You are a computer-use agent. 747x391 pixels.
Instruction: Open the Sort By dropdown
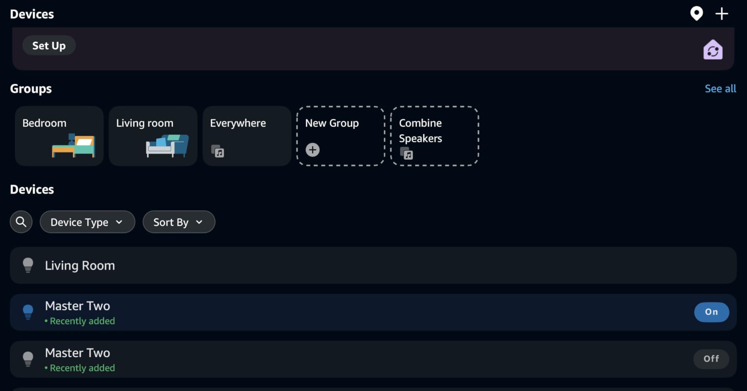178,222
